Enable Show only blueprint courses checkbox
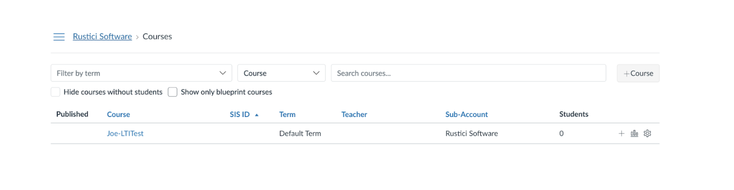This screenshot has height=190, width=734. (x=172, y=92)
